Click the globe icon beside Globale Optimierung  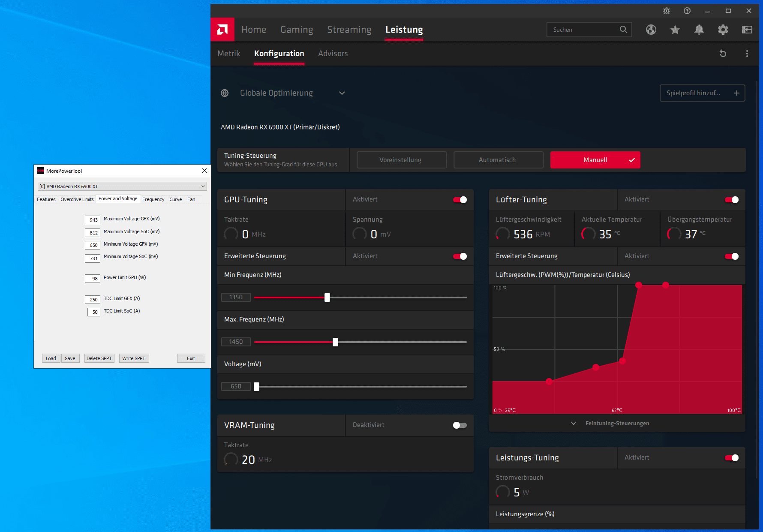click(x=225, y=93)
